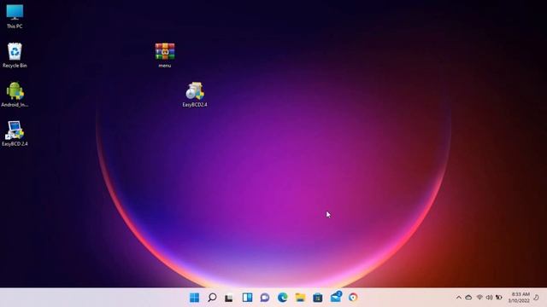Open the Windows Start menu
The height and width of the screenshot is (307, 547).
[x=194, y=298]
